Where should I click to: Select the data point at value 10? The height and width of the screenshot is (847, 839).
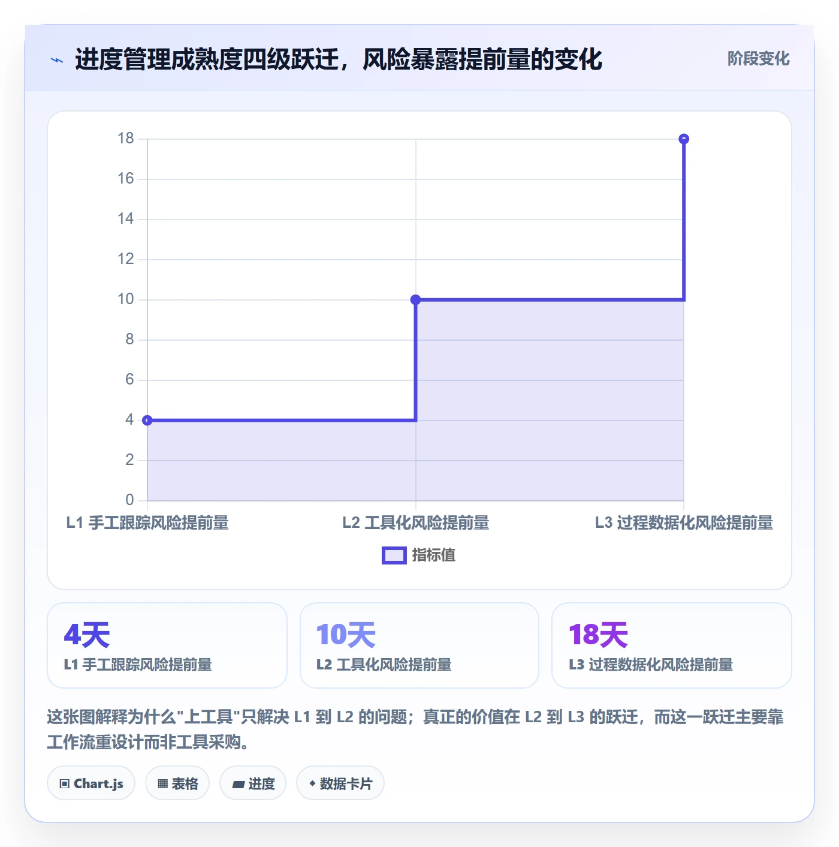[x=415, y=300]
